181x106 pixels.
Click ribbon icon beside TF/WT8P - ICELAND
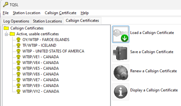point(18,45)
